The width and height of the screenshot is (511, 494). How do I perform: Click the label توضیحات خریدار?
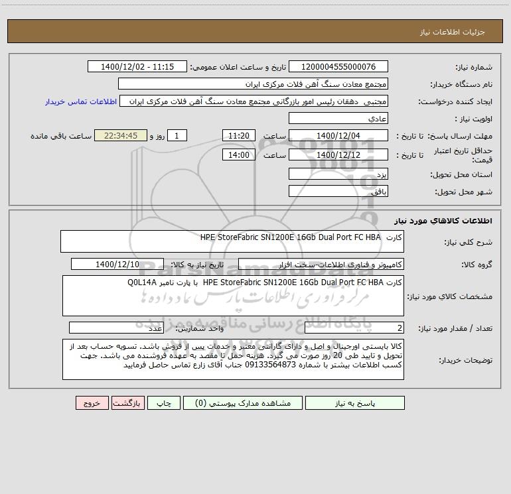pos(466,360)
